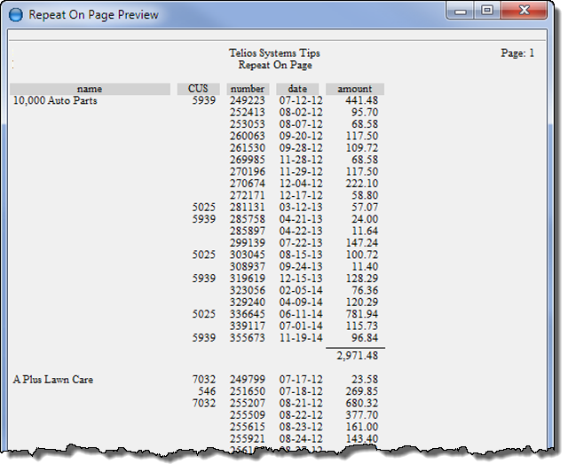
Task: Click the 'amount' column header
Action: pyautogui.click(x=355, y=89)
